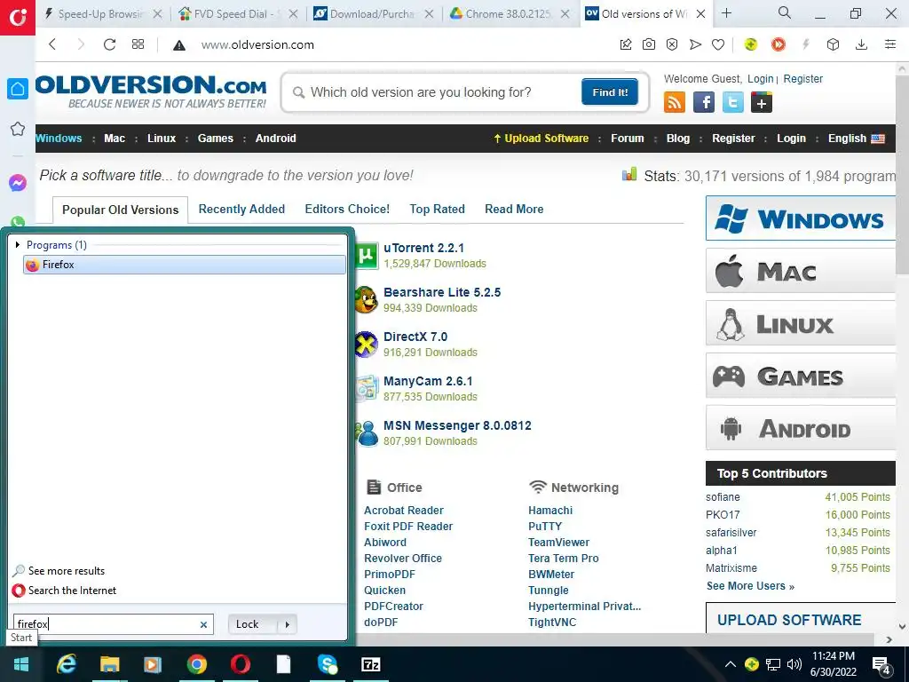Open Skype from the taskbar
Viewport: 909px width, 682px height.
point(327,664)
